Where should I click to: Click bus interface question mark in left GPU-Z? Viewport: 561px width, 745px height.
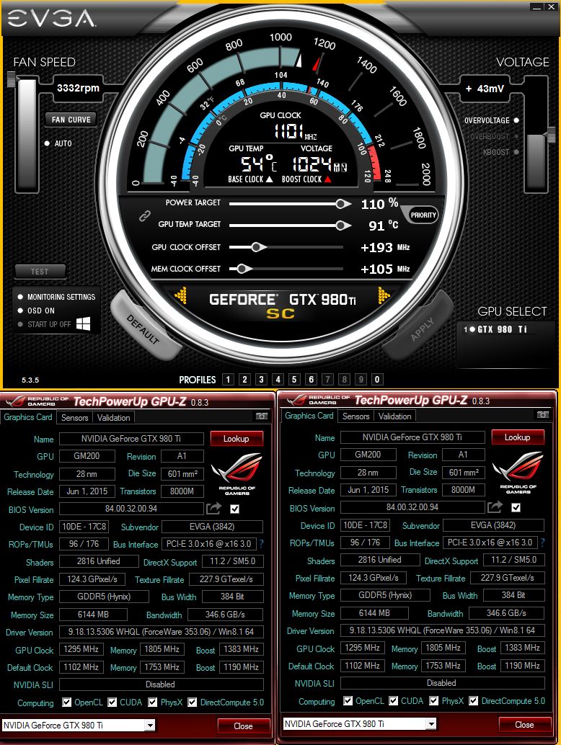(x=262, y=543)
